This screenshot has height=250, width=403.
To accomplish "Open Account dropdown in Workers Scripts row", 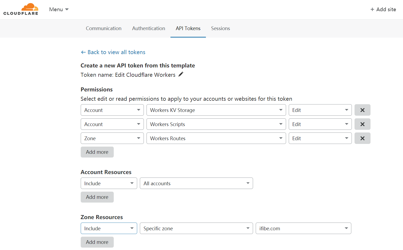I will 112,124.
